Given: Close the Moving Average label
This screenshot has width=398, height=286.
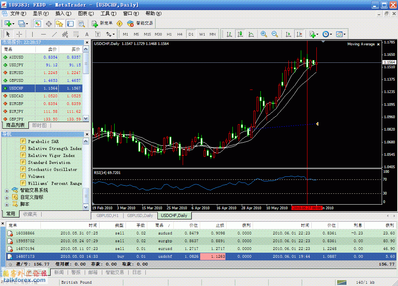Looking at the screenshot, I should point(379,44).
